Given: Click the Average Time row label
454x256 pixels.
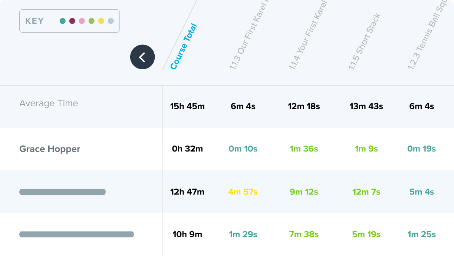Looking at the screenshot, I should pos(49,103).
